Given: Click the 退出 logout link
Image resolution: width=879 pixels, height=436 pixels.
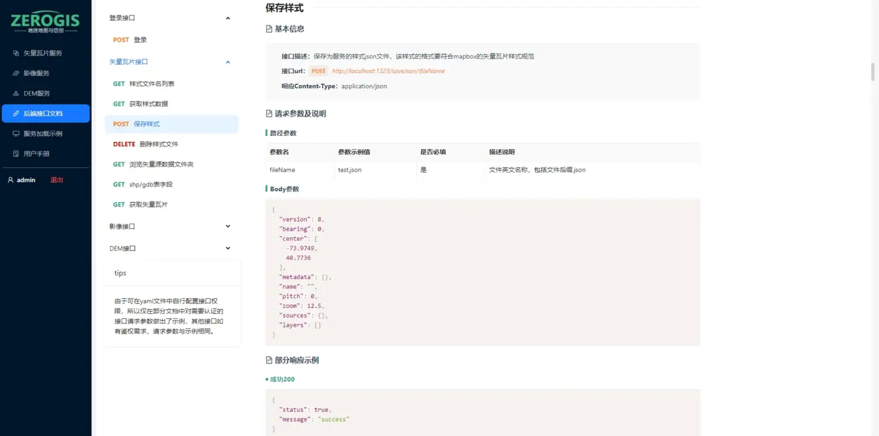Looking at the screenshot, I should (57, 180).
